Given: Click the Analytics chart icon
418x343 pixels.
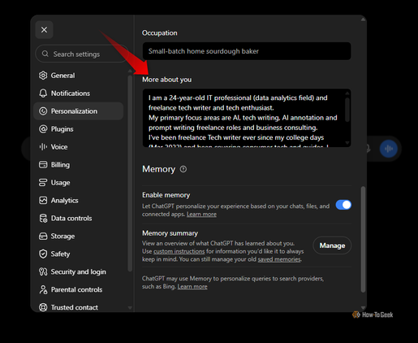Looking at the screenshot, I should [43, 201].
